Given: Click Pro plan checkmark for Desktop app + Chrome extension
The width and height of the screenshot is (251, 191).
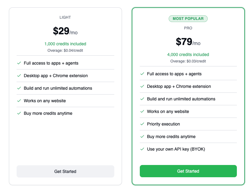Looking at the screenshot, I should tap(142, 86).
